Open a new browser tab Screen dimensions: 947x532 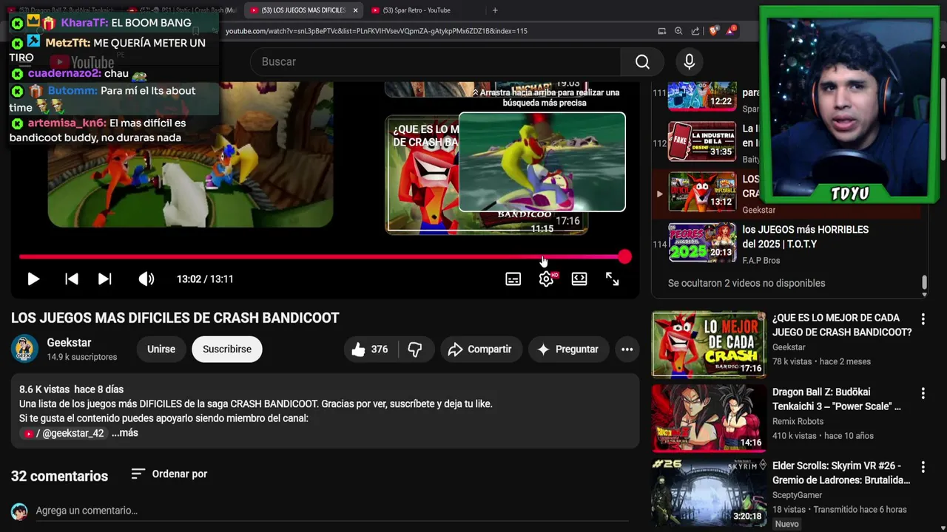coord(495,10)
